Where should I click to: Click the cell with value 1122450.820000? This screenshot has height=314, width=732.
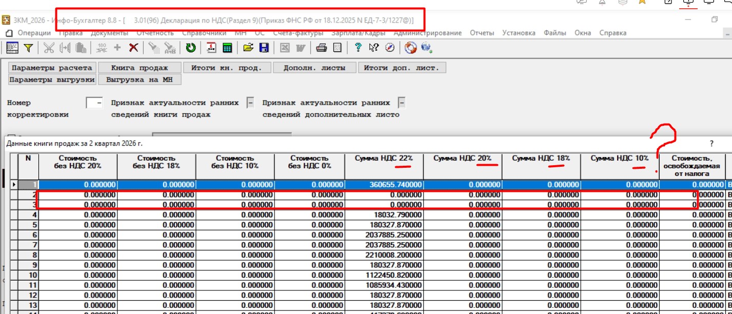click(x=384, y=274)
